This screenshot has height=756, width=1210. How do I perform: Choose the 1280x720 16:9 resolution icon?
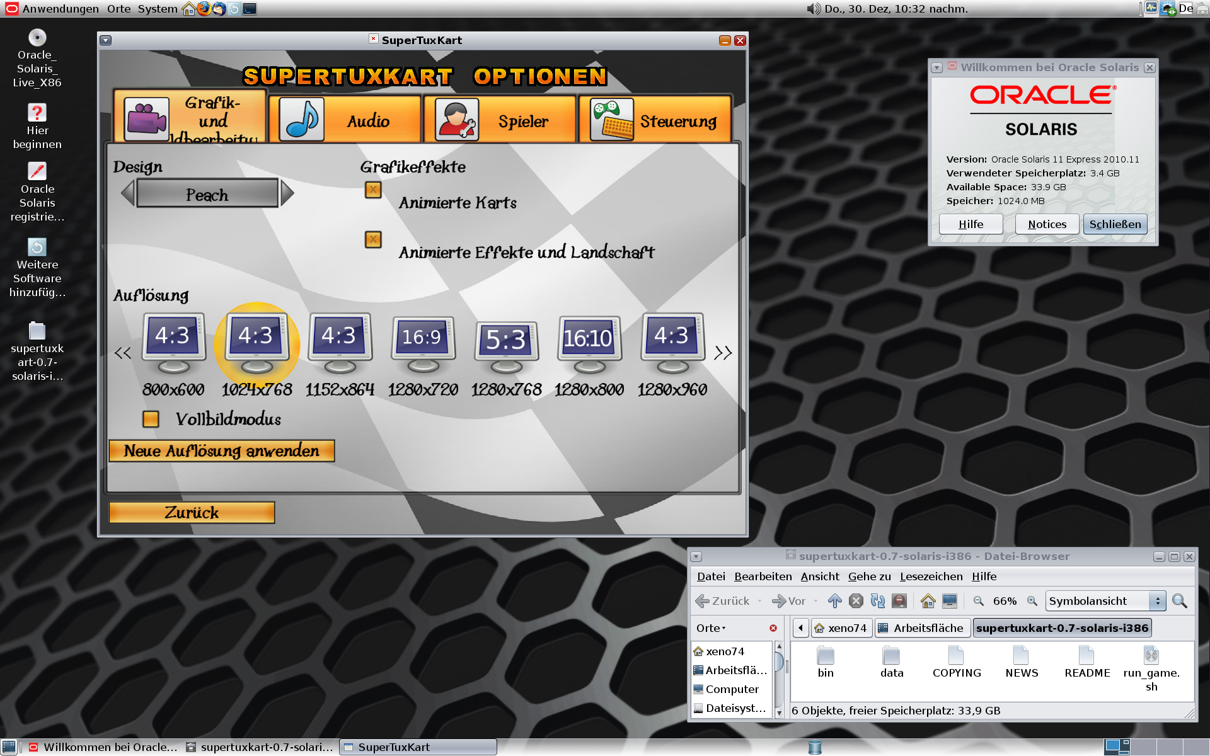click(423, 345)
